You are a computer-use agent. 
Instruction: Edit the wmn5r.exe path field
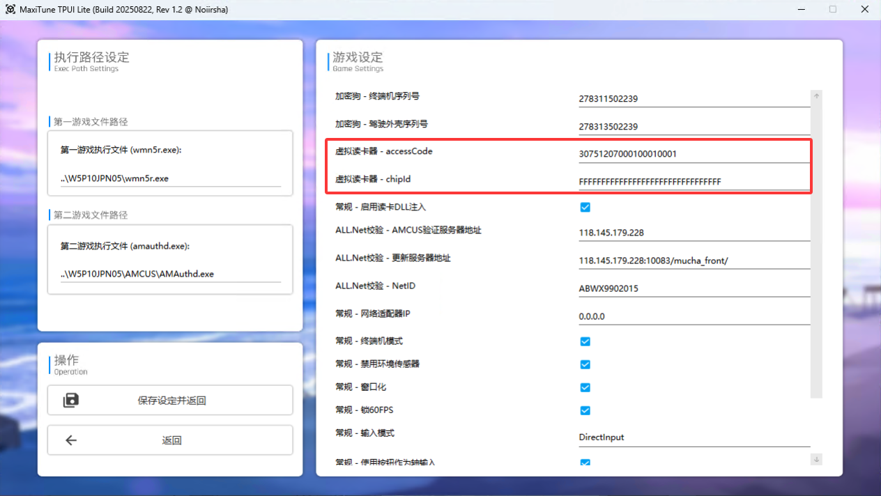tap(170, 178)
